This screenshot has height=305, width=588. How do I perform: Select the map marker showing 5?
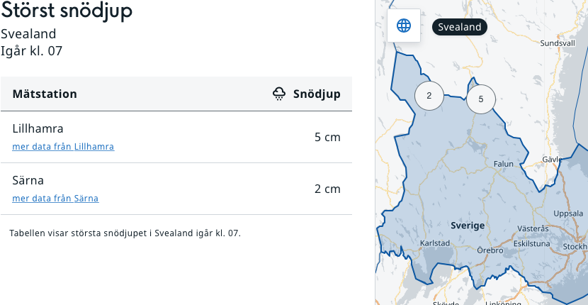point(481,99)
